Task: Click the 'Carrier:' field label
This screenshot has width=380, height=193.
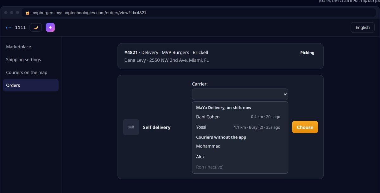Action: [x=199, y=84]
